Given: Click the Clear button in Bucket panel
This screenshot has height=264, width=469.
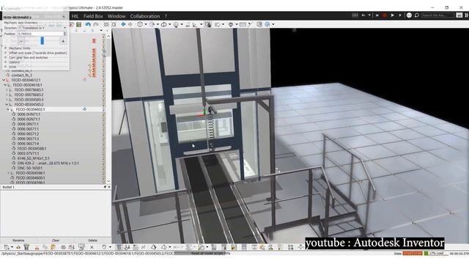Looking at the screenshot, I should (x=56, y=241).
